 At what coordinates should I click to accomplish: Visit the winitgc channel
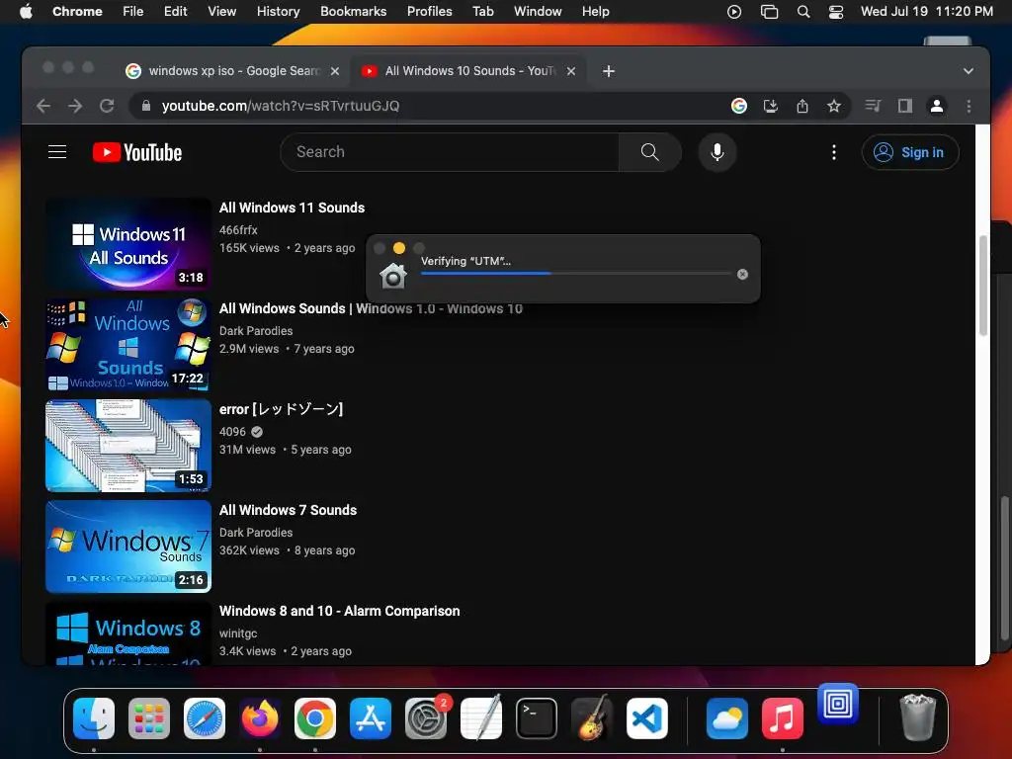pyautogui.click(x=238, y=633)
